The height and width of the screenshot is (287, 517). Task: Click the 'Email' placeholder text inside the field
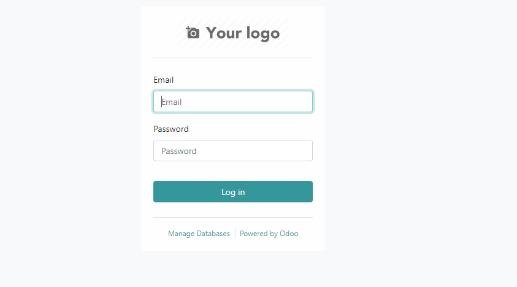[172, 102]
